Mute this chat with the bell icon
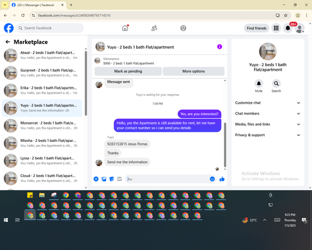The height and width of the screenshot is (250, 312). (259, 84)
